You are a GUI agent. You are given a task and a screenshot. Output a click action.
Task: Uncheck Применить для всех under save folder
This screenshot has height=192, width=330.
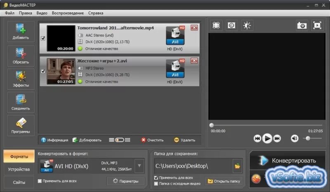pyautogui.click(x=156, y=178)
